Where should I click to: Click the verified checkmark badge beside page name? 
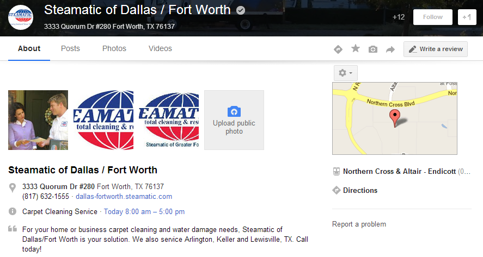click(x=241, y=10)
